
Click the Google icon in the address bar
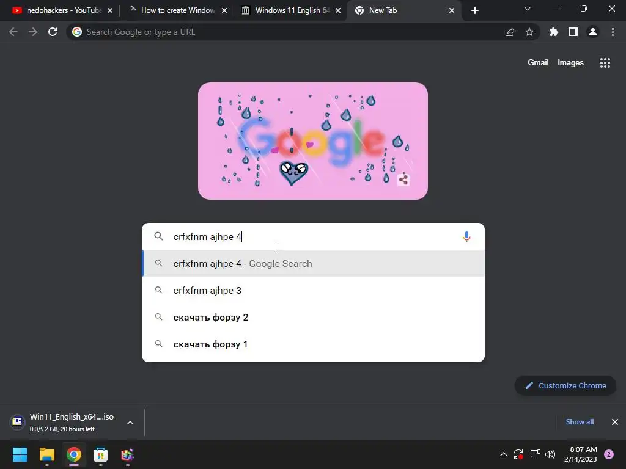pyautogui.click(x=77, y=32)
